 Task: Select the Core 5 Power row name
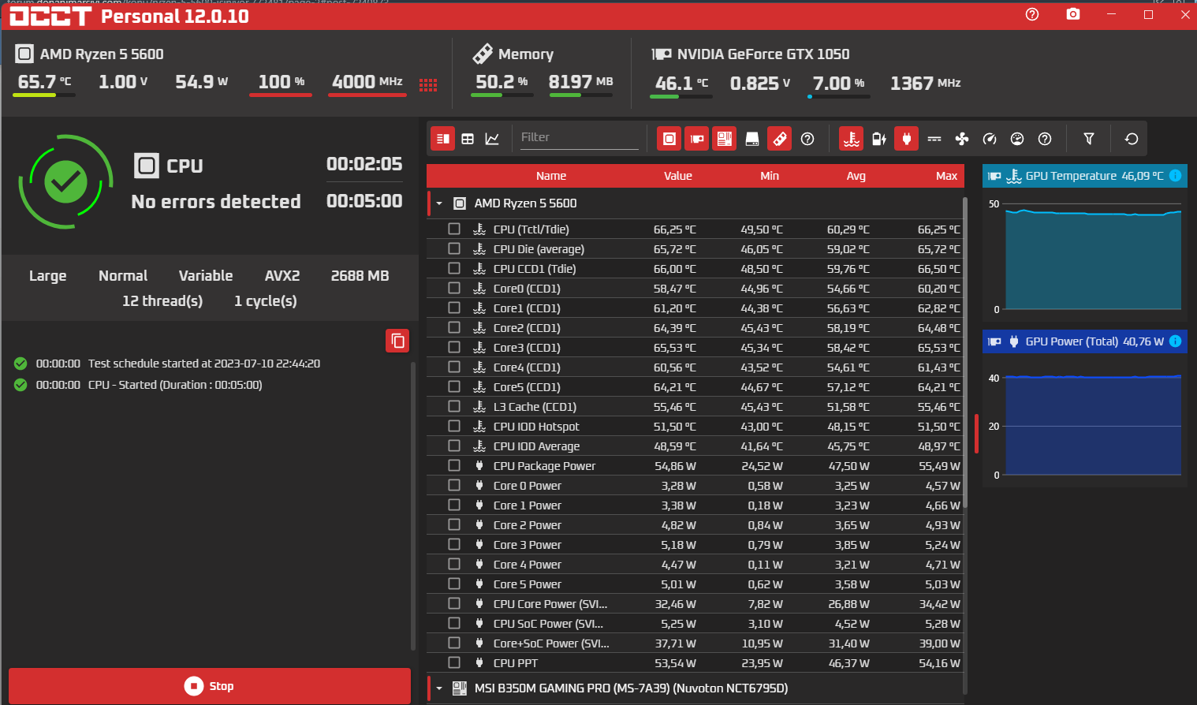coord(528,584)
